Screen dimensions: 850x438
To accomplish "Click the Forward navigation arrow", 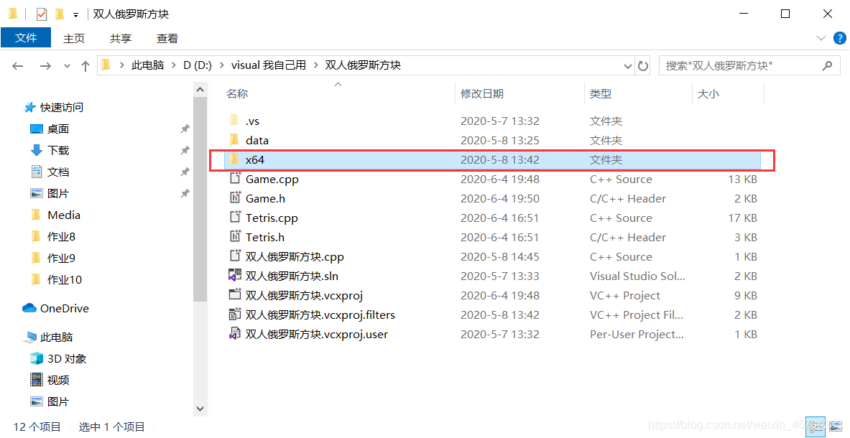I will click(45, 65).
